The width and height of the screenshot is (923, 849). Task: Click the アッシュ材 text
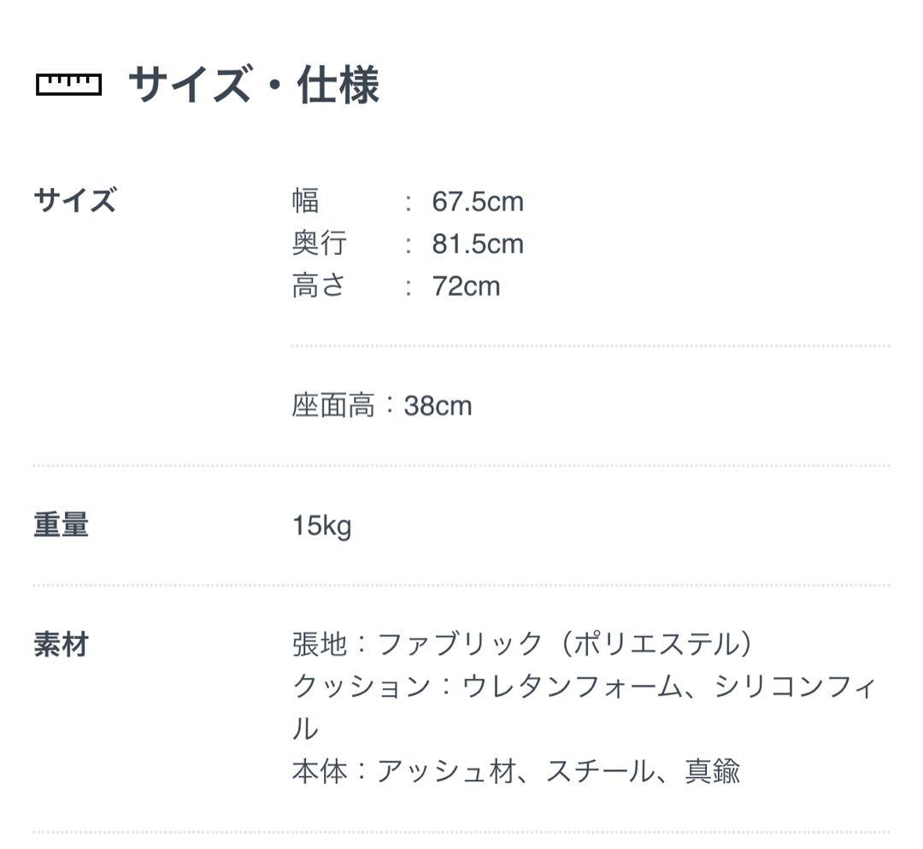446,771
